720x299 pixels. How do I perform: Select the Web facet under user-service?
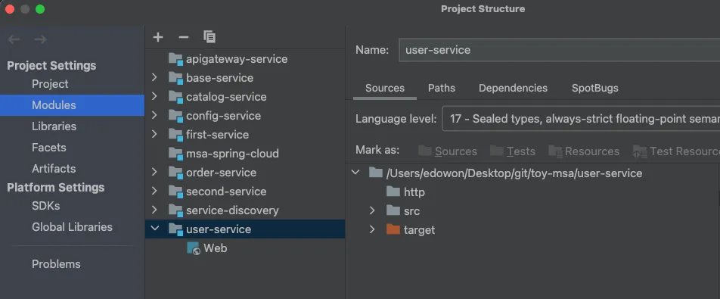tap(216, 248)
